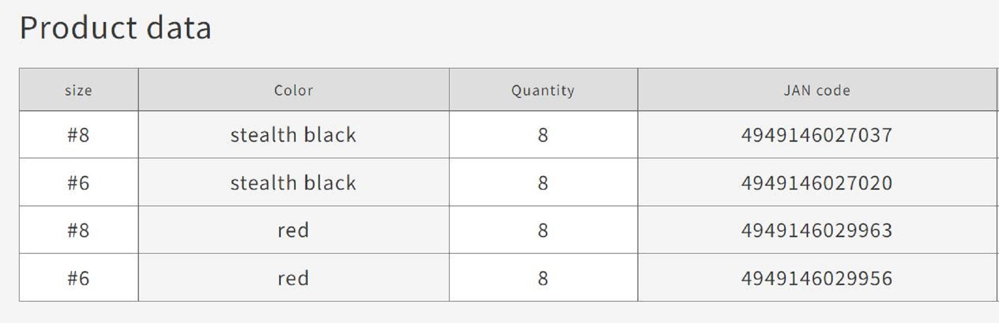The width and height of the screenshot is (999, 323).
Task: Click the "Product data" heading
Action: [115, 28]
